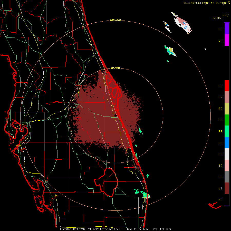
Task: Click the HR legend label
Action: (220, 120)
